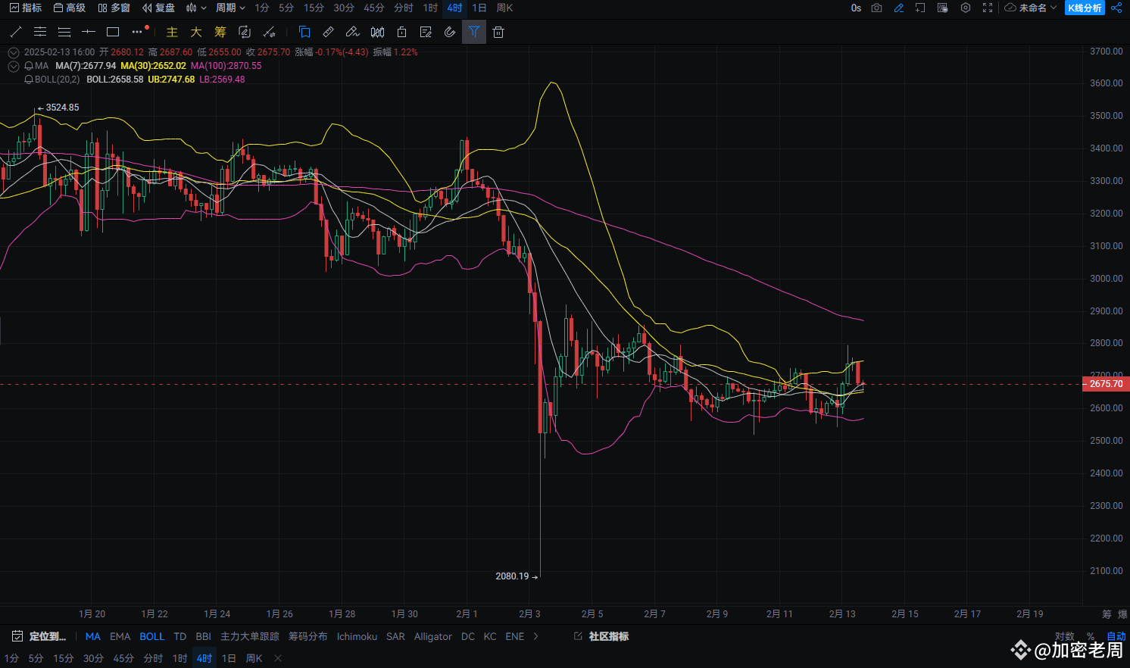
Task: Select the 4时 timeframe at top
Action: 454,8
